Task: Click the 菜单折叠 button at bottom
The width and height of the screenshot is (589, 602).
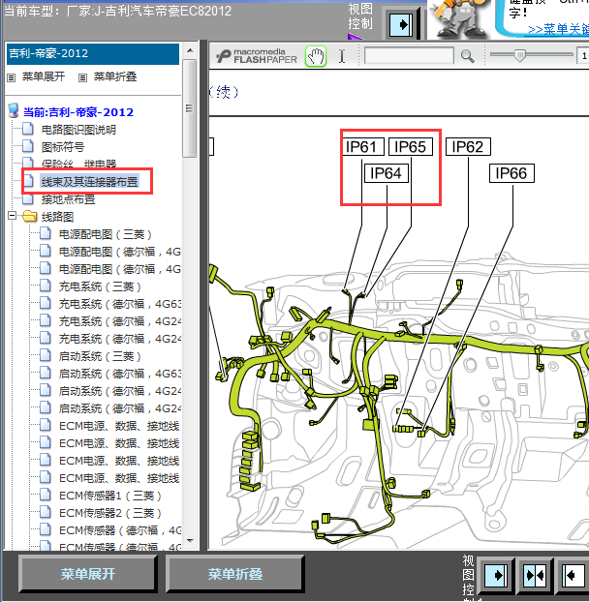Action: pyautogui.click(x=234, y=574)
